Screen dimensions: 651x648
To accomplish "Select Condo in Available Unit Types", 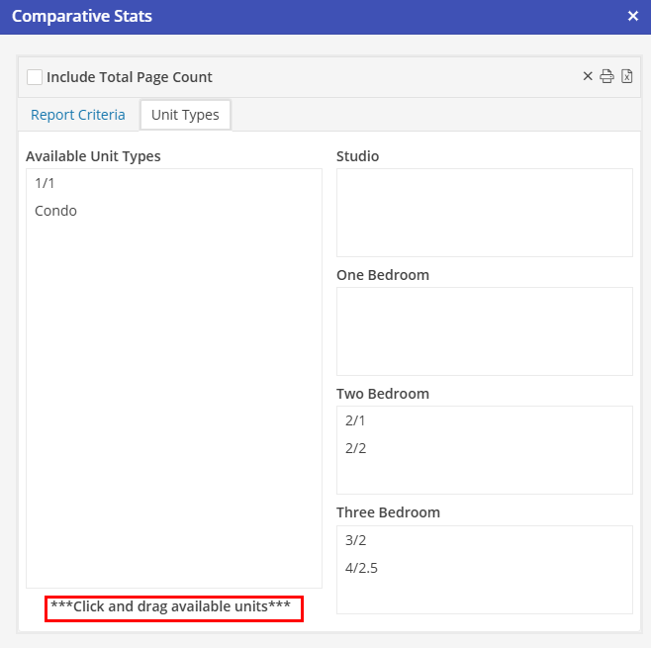I will [55, 211].
